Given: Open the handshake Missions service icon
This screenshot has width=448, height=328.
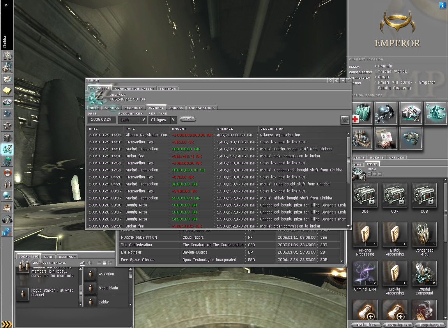Looking at the screenshot, I should [x=386, y=138].
